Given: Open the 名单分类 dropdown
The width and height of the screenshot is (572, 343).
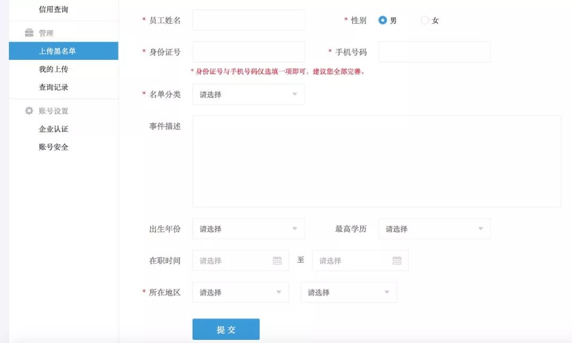Looking at the screenshot, I should (248, 94).
